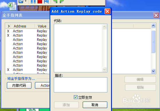Click inside the 代码 code text area
160x111 pixels.
coord(78,48)
